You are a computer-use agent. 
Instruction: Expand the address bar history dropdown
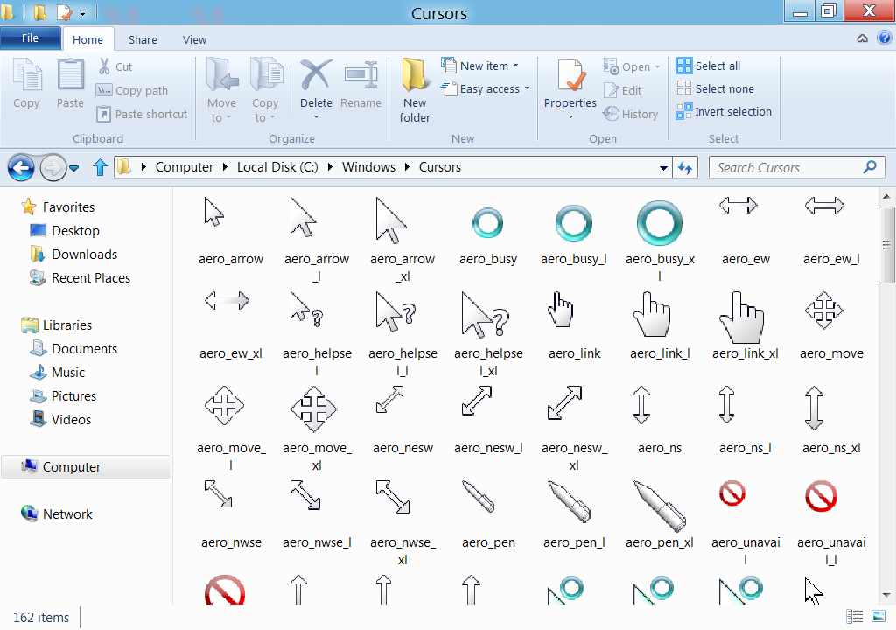click(x=663, y=167)
